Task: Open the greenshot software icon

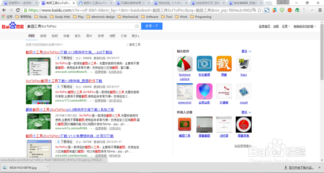Action: tap(185, 91)
